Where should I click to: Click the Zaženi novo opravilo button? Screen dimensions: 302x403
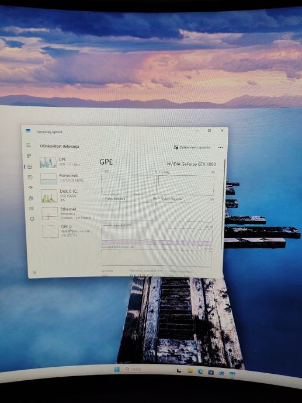192,147
